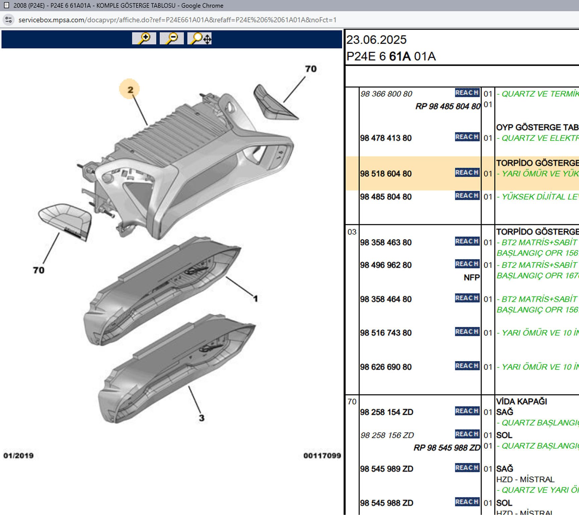This screenshot has width=579, height=515.
Task: Click REACH badge beside 98 366 800 80
Action: (x=467, y=93)
